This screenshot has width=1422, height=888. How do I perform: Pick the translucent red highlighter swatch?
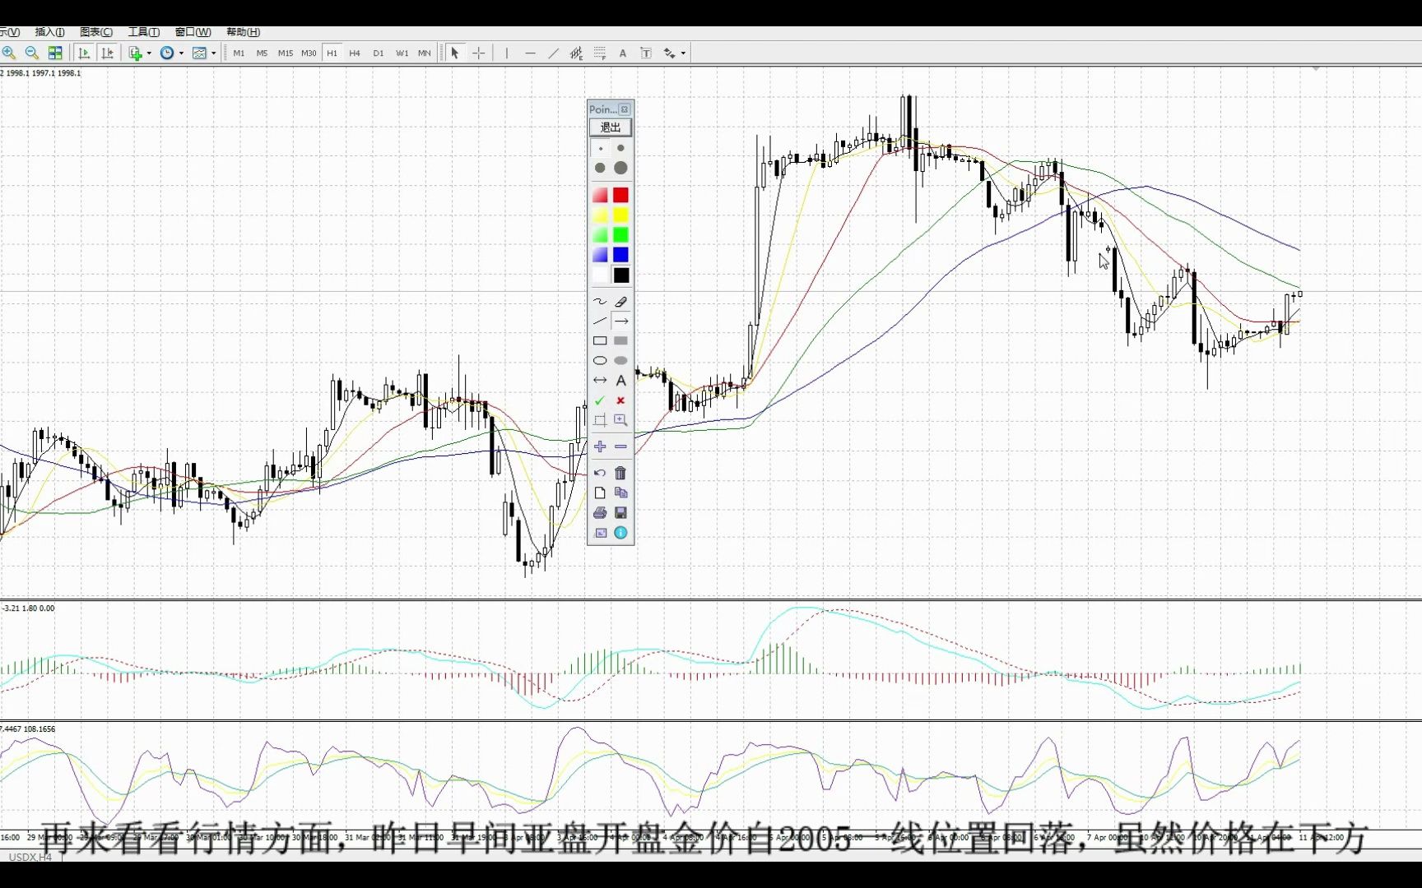click(x=600, y=195)
